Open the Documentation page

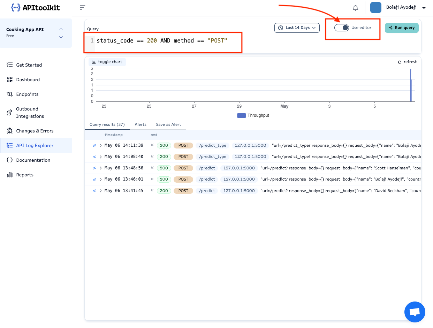pyautogui.click(x=9, y=160)
